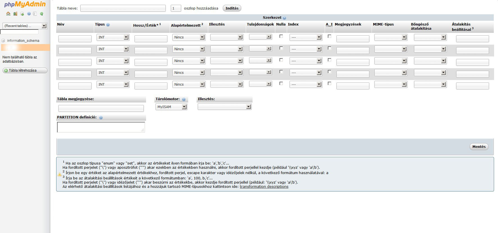The image size is (498, 233).
Task: Click help icon beside Típus header
Action: coord(108,25)
